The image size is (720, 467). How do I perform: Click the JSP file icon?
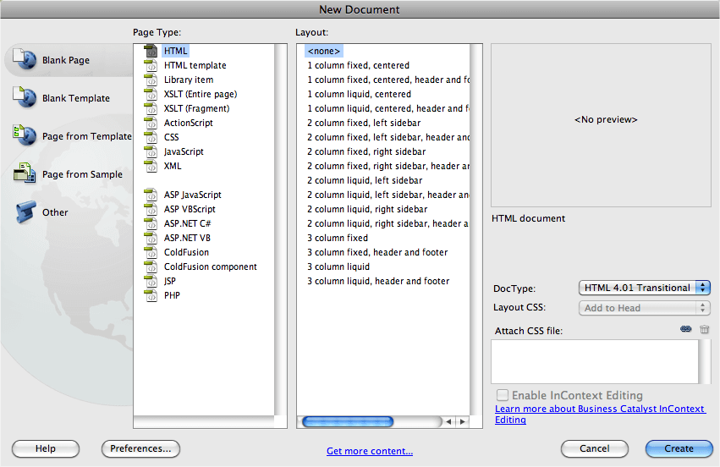[x=151, y=281]
